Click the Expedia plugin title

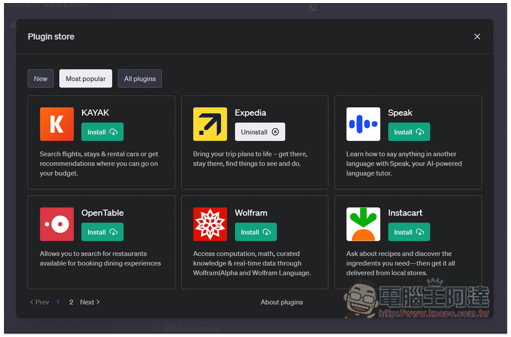[x=250, y=112]
